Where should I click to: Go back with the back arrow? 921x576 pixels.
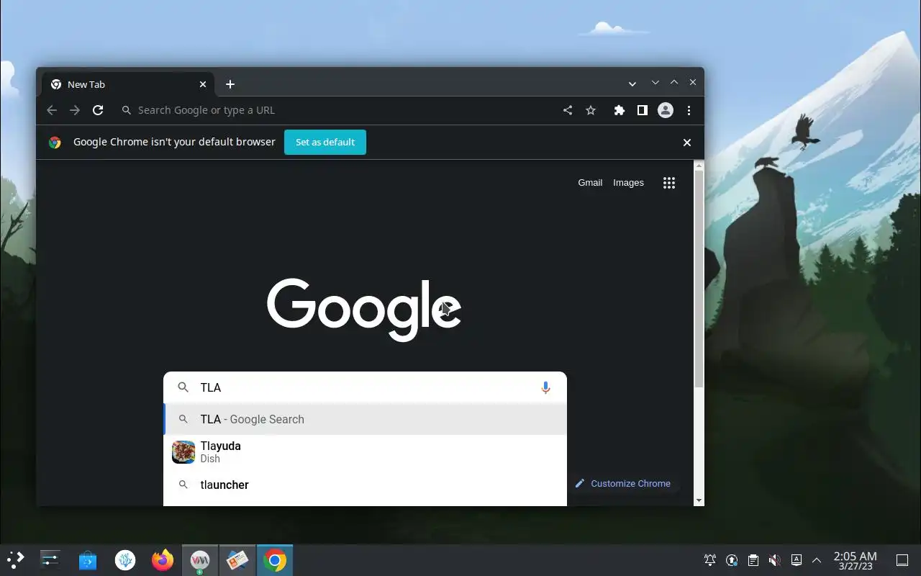click(52, 110)
